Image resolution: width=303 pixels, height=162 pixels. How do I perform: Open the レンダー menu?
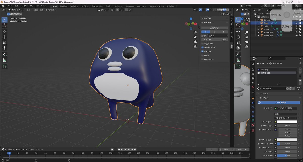pyautogui.click(x=24, y=6)
